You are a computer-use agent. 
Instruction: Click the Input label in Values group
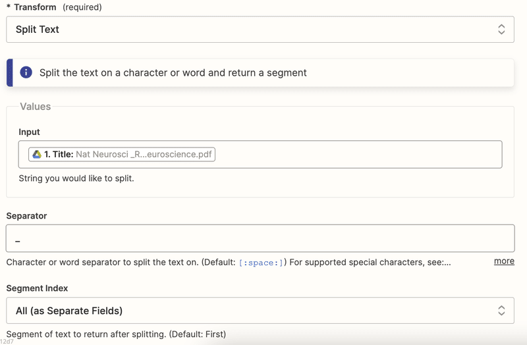pos(29,132)
